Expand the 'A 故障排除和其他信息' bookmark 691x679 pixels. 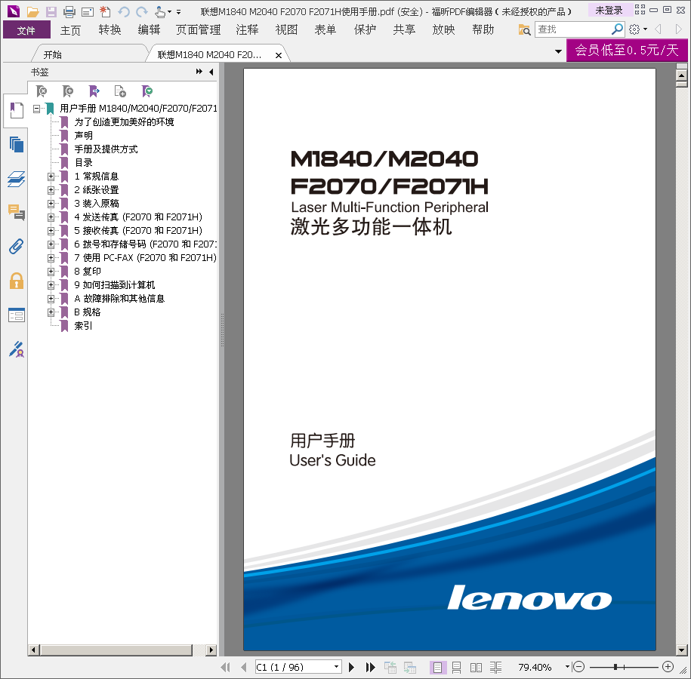click(x=51, y=299)
